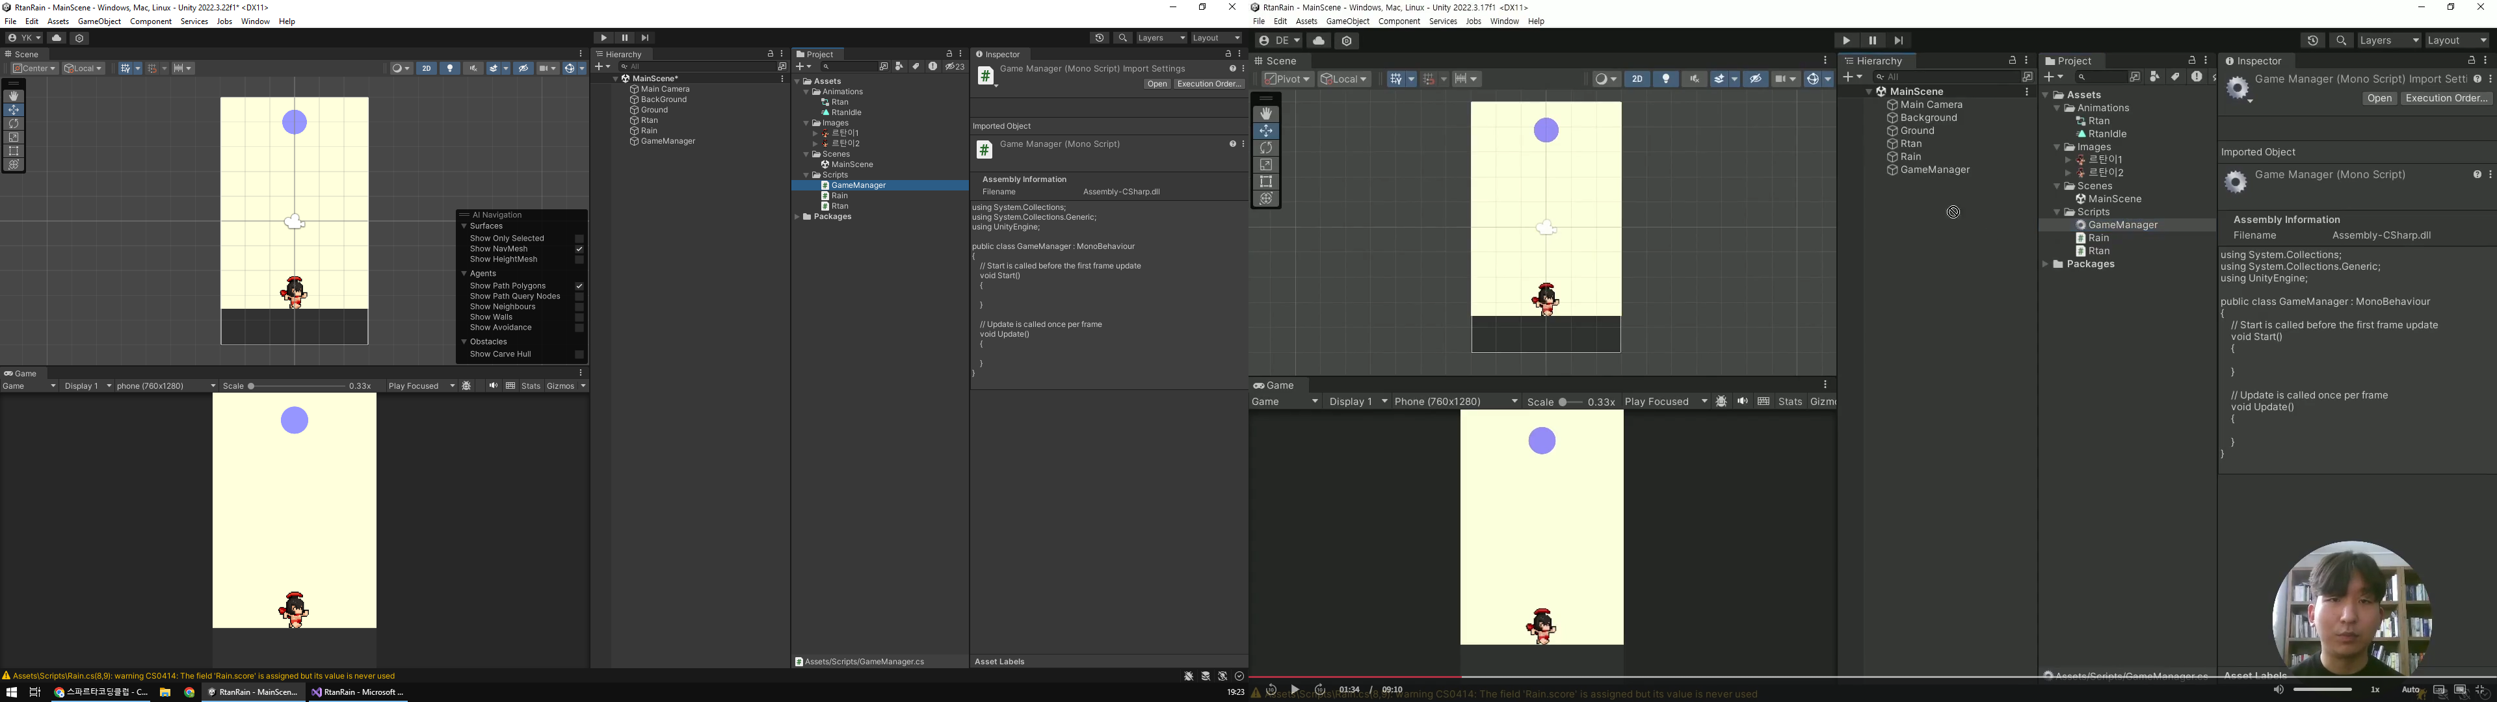Adjust the Scale slider in left Game view
Screen dimensions: 2497x702
(297, 386)
